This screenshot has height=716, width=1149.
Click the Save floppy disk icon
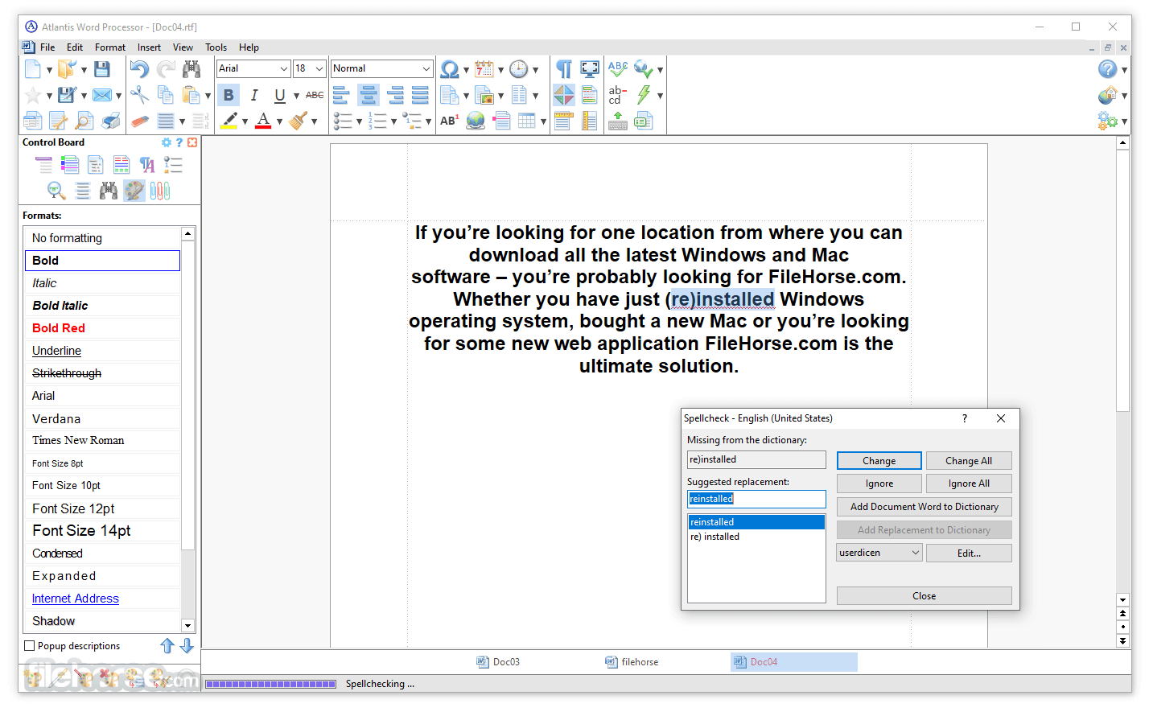(101, 69)
